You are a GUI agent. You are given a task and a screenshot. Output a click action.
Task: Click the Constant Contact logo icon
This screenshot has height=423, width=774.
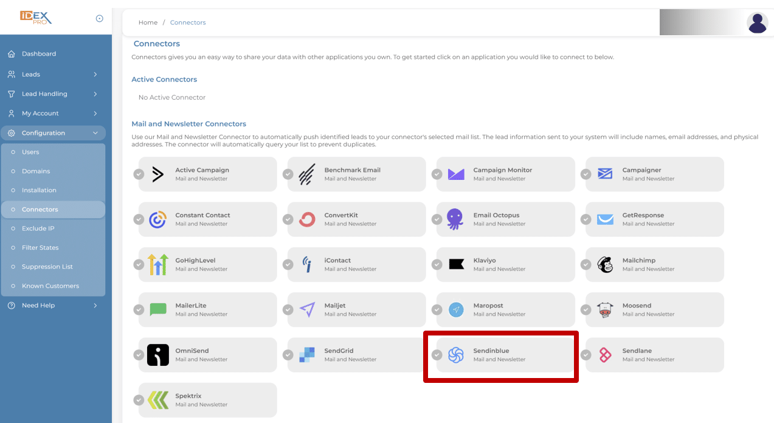click(x=158, y=219)
